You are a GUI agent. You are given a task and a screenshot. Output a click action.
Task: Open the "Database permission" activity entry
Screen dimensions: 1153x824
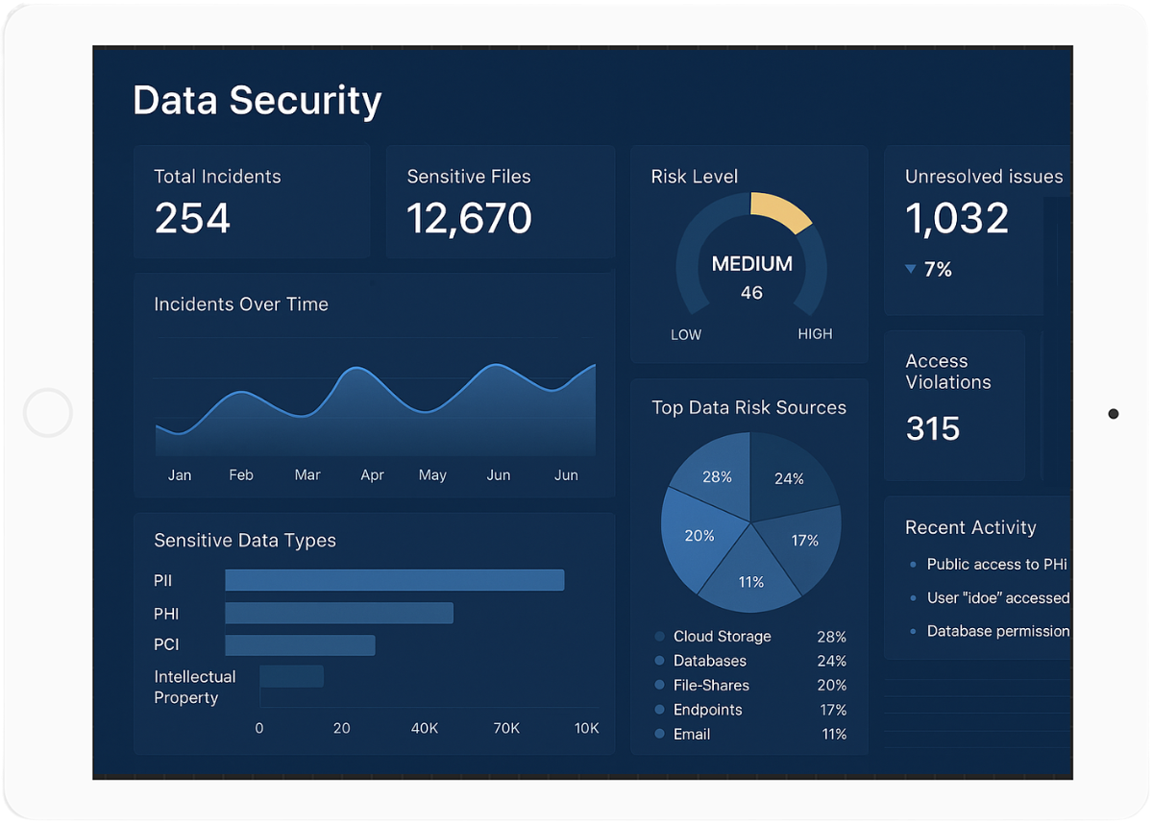coord(997,631)
